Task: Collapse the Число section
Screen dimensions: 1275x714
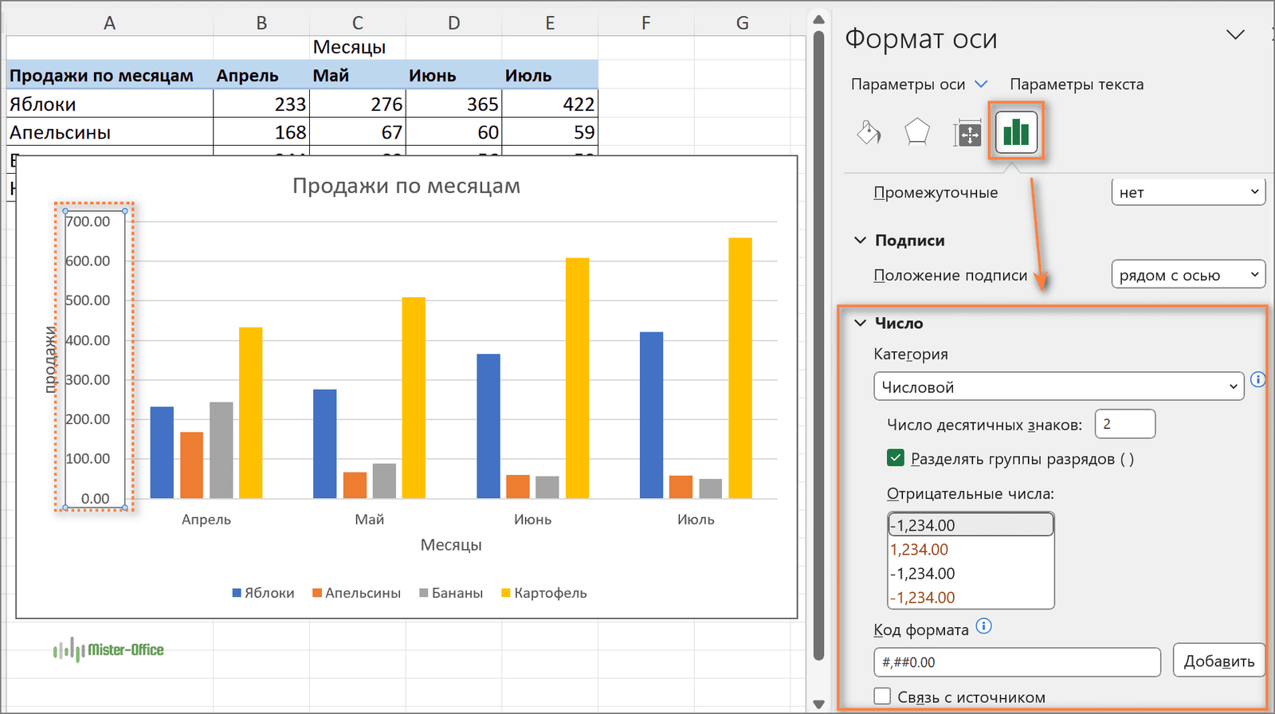Action: tap(861, 323)
